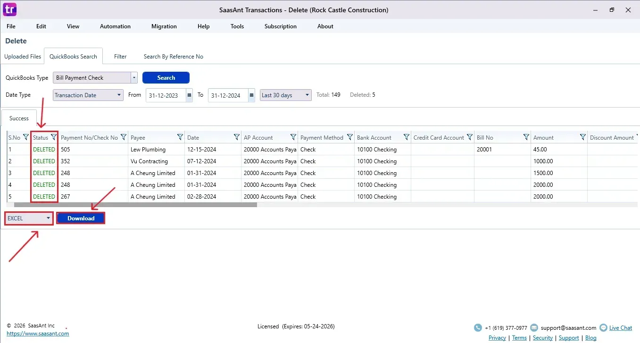
Task: Switch to the Filter tab
Action: [x=120, y=57]
